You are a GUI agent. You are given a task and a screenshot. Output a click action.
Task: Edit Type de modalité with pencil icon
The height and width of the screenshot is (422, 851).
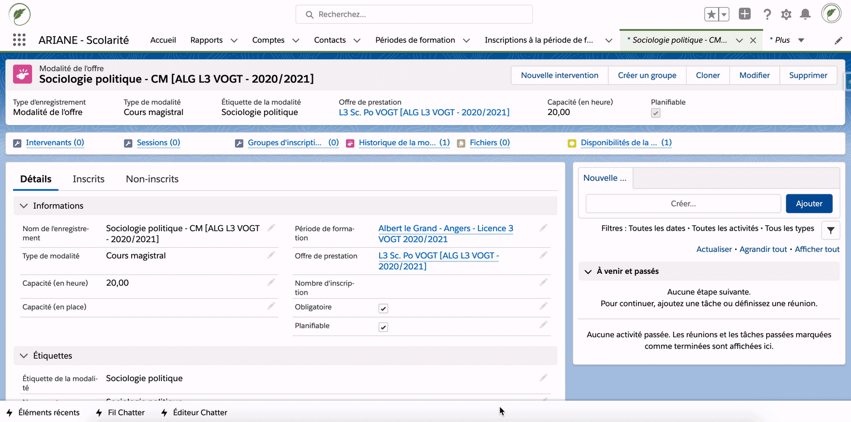coord(271,255)
